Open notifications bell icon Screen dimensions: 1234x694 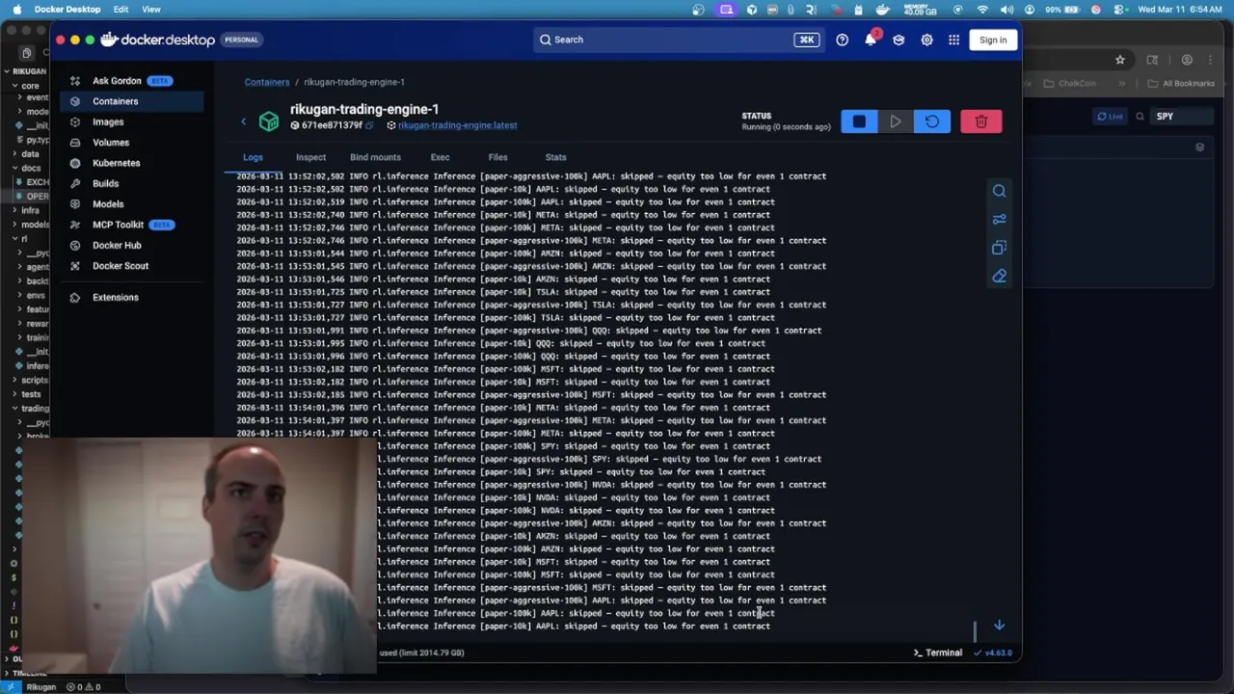(871, 40)
